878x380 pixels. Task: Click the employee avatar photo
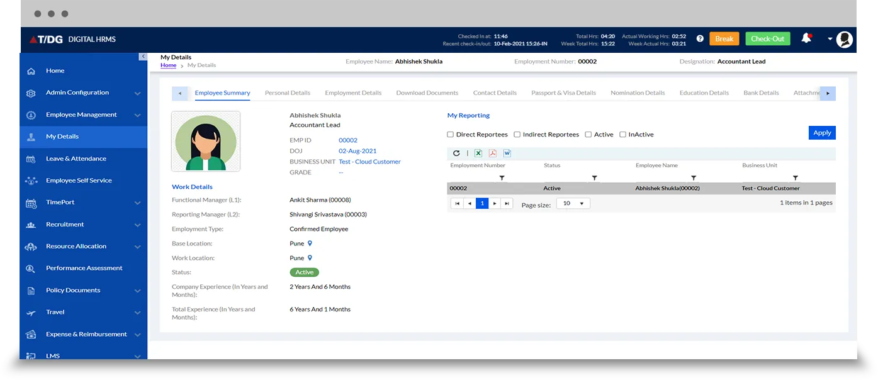[206, 142]
